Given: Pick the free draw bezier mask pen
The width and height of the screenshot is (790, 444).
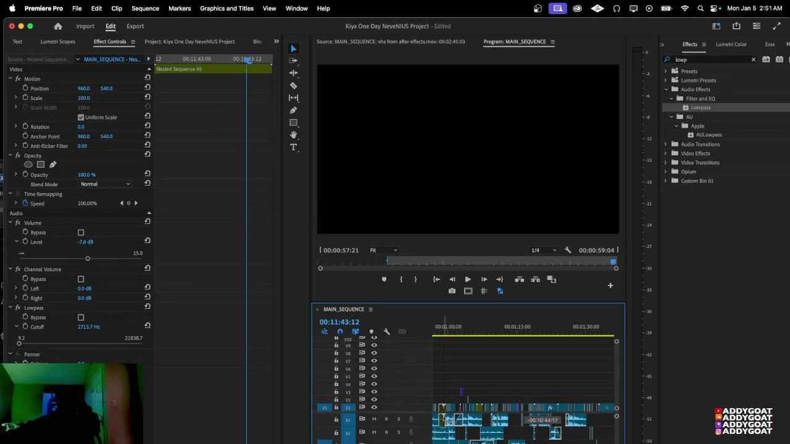Looking at the screenshot, I should [x=52, y=165].
